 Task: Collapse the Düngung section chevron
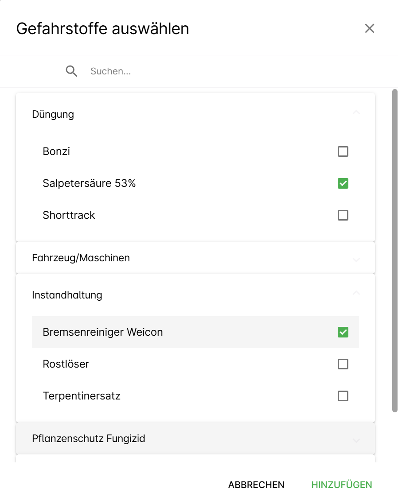pyautogui.click(x=356, y=113)
